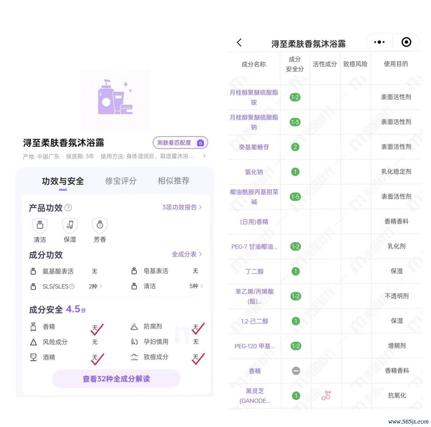The image size is (431, 427).
Task: Tap 查看32种全成分解读 button
Action: (116, 379)
